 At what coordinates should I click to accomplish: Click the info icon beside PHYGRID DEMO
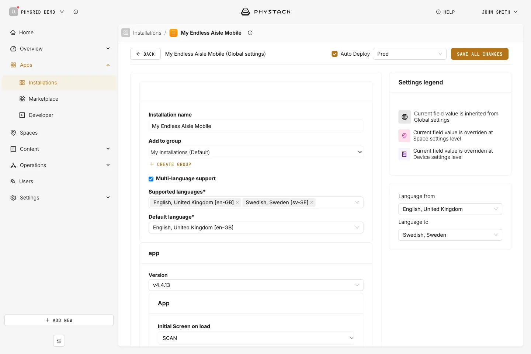[x=76, y=12]
